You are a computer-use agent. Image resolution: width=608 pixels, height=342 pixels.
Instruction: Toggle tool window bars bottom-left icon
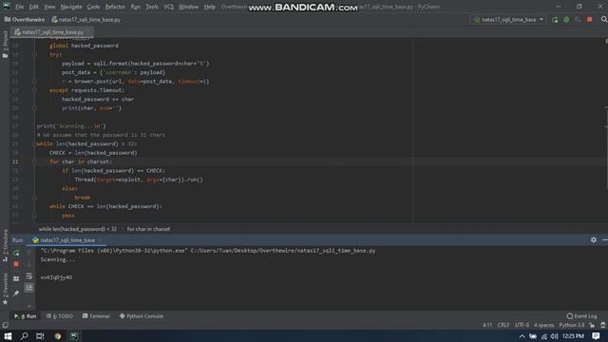[x=5, y=325]
